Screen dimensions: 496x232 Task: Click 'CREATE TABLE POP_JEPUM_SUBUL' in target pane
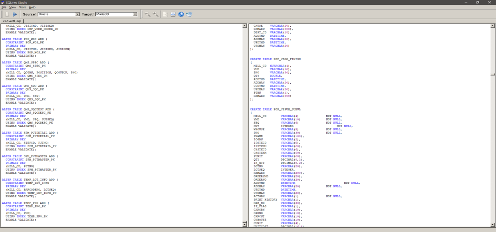(276, 109)
